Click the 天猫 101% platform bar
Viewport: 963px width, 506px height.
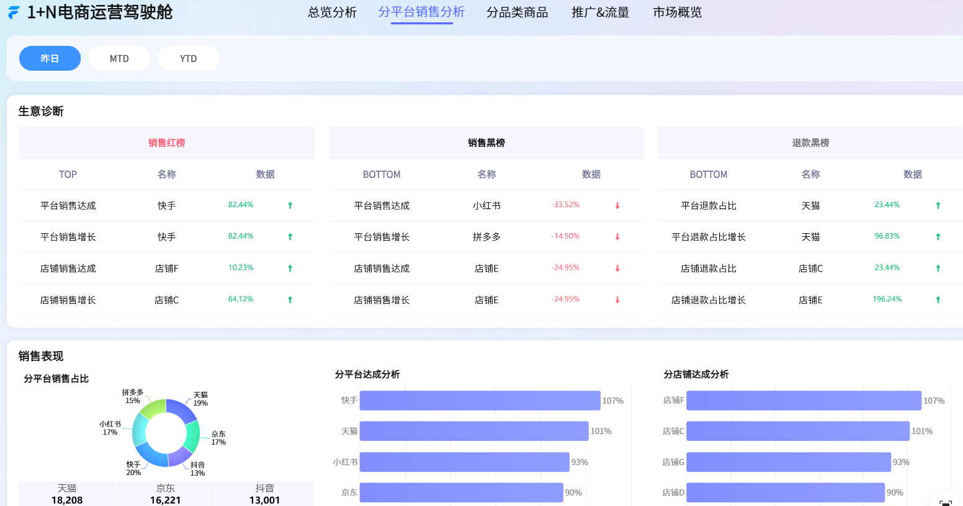(x=474, y=431)
